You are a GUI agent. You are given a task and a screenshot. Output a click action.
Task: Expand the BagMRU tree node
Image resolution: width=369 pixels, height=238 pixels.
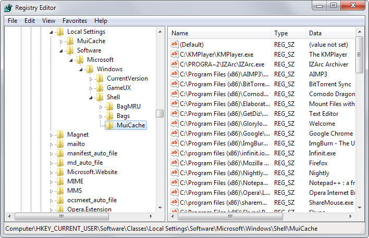tap(101, 107)
